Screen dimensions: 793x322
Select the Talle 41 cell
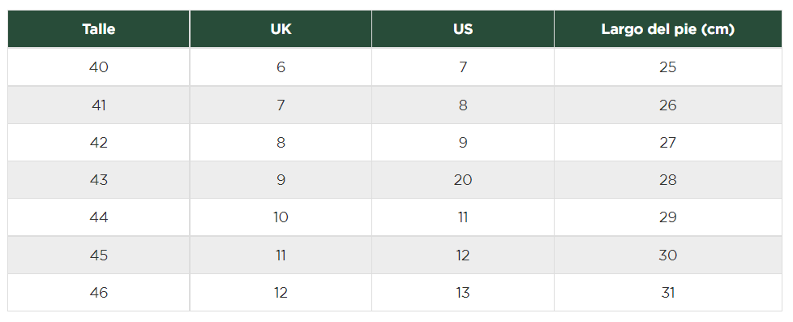[99, 105]
